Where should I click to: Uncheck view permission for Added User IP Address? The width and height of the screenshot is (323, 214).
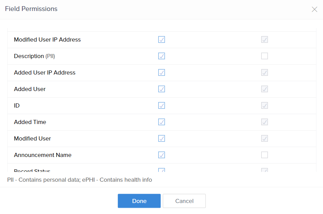161,72
